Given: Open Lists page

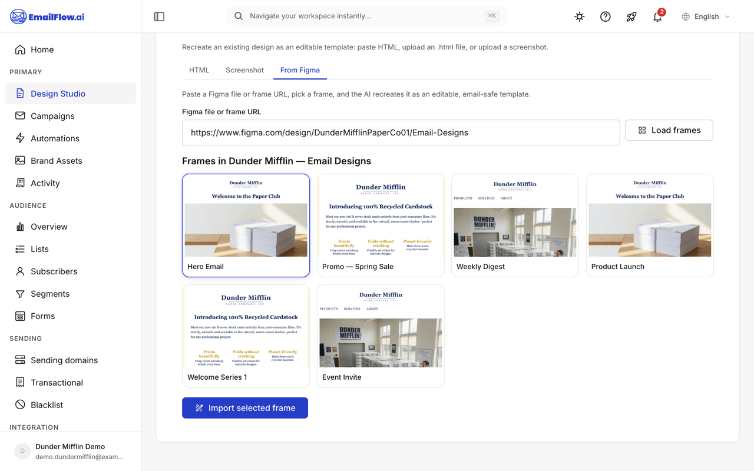Looking at the screenshot, I should tap(71, 249).
